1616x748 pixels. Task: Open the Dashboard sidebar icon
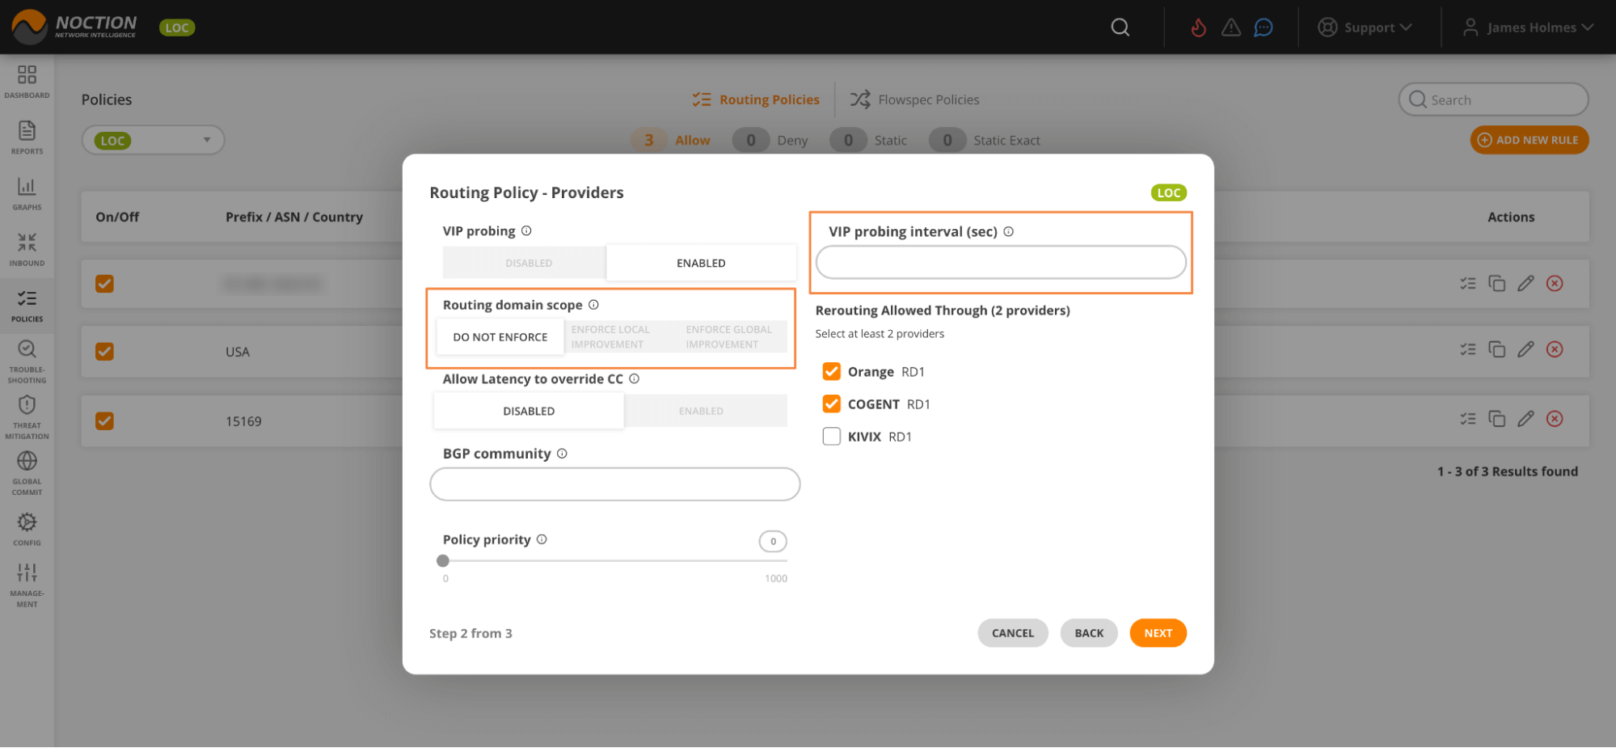27,81
